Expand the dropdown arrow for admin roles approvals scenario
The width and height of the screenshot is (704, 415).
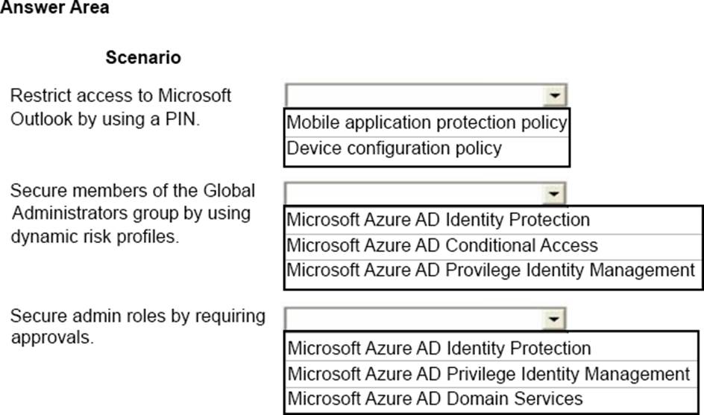coord(554,319)
